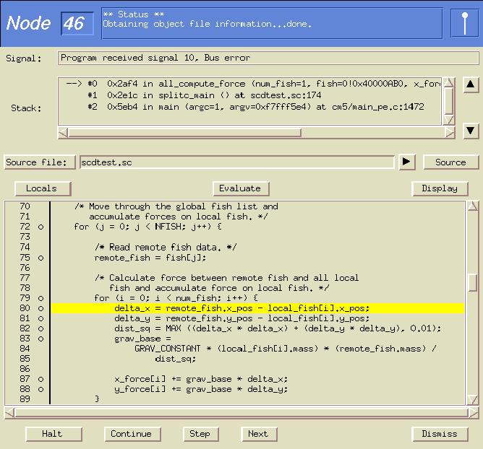Screen dimensions: 483x449
Task: Click the stack up arrow button
Action: click(x=471, y=85)
